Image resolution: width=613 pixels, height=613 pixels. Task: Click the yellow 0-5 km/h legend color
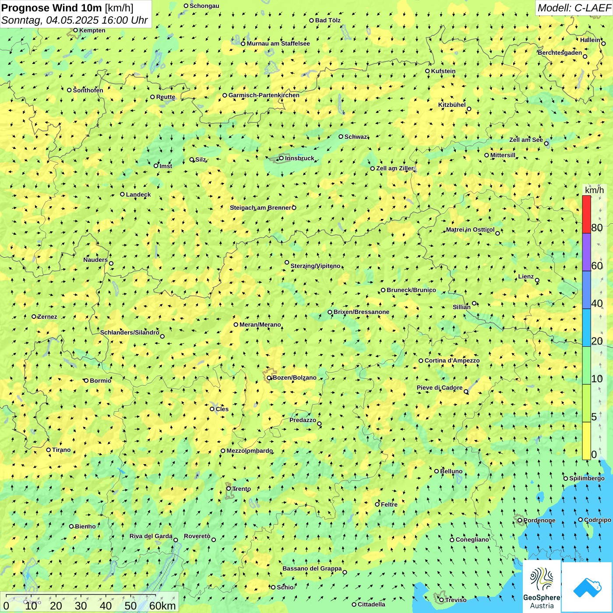pos(586,441)
